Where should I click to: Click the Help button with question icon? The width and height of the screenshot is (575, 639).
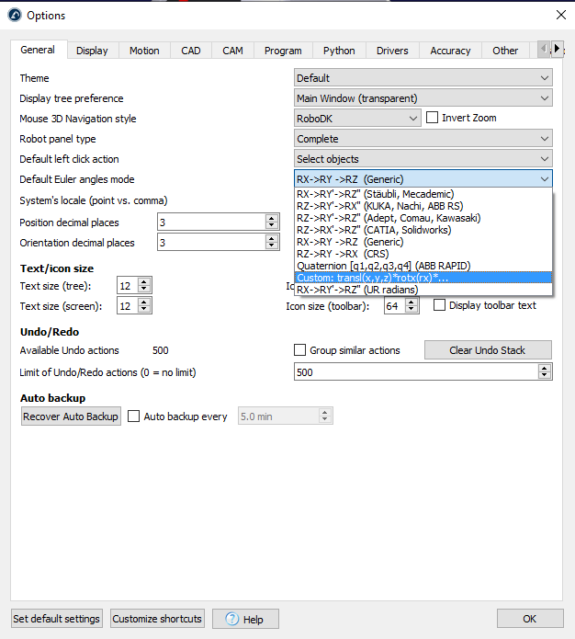pyautogui.click(x=245, y=619)
